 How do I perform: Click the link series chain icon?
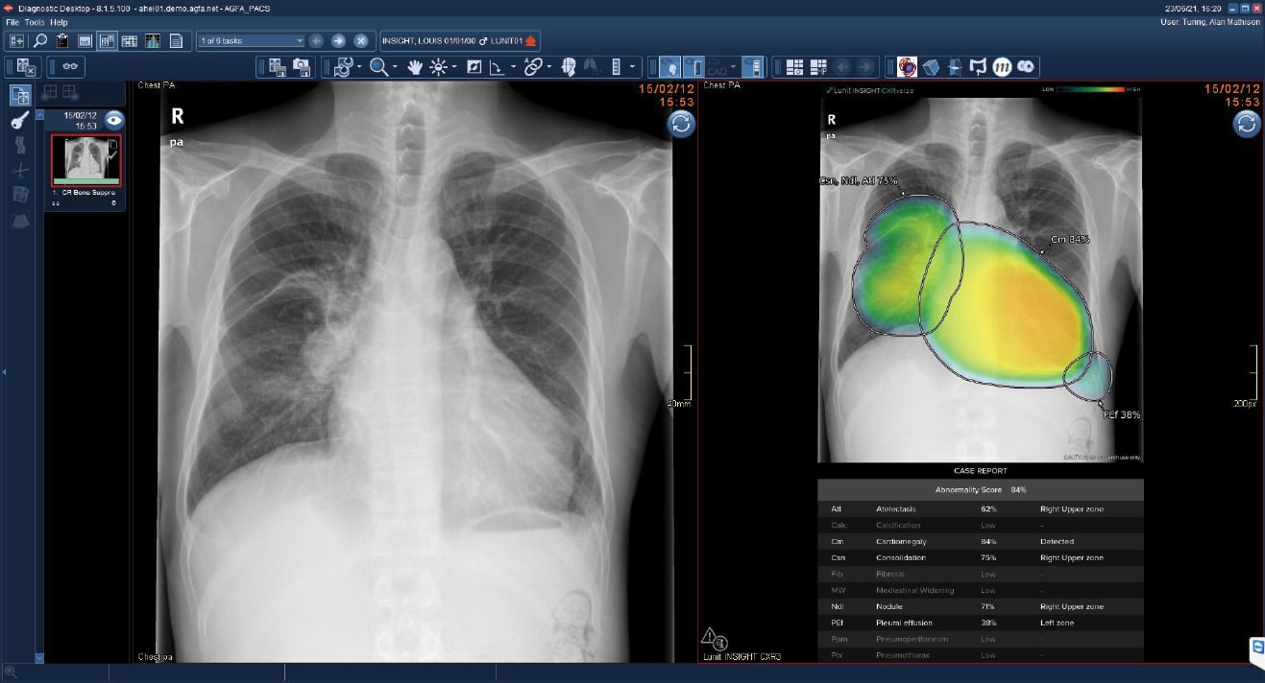tap(532, 67)
